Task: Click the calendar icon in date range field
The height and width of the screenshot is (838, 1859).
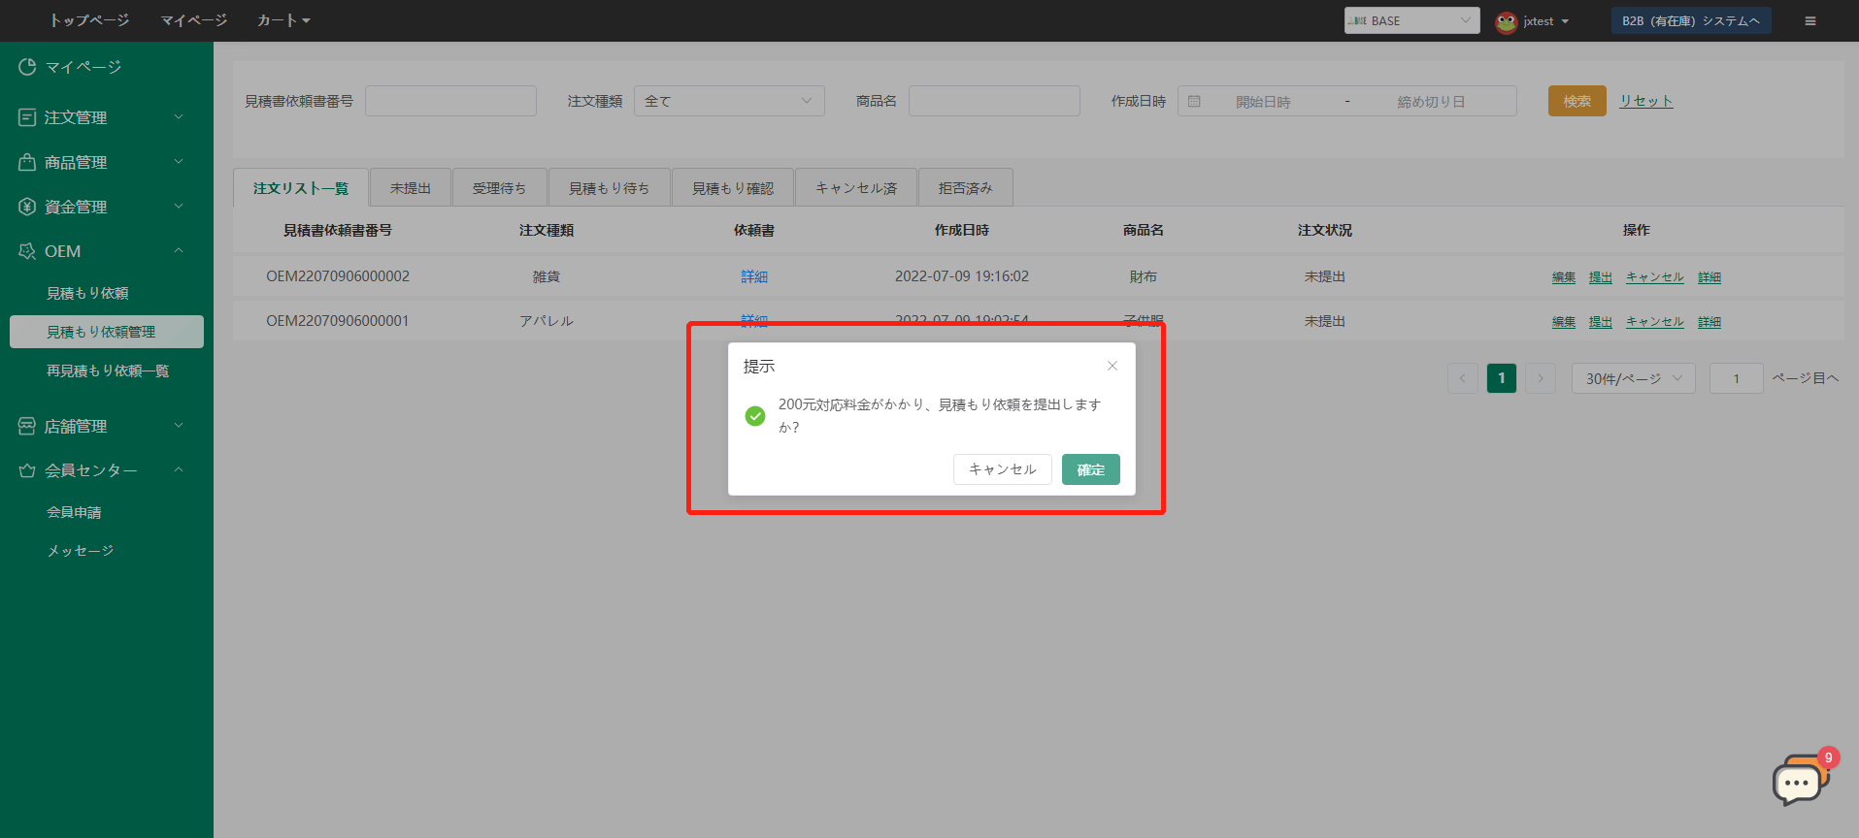Action: (1194, 101)
